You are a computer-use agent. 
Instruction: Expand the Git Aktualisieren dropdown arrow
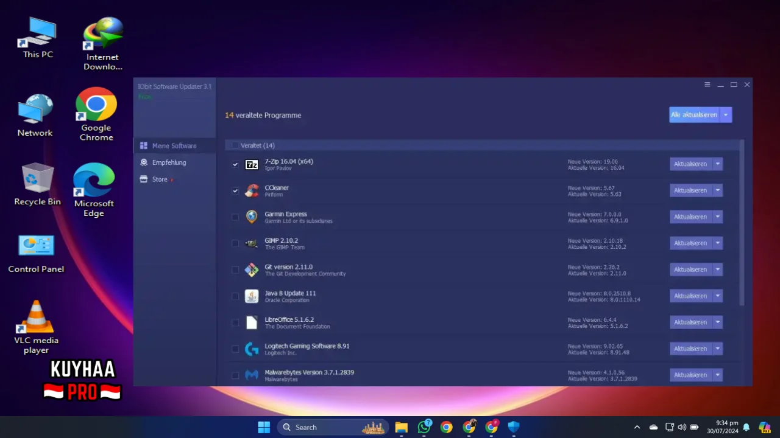pyautogui.click(x=718, y=269)
